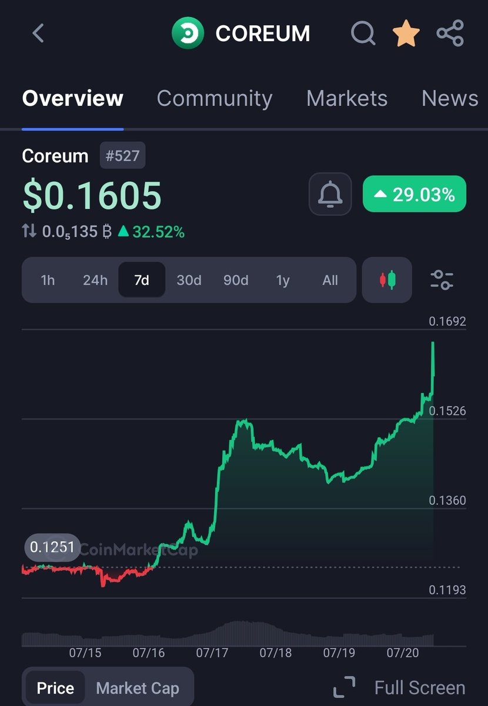Switch chart to Price mode
The height and width of the screenshot is (706, 488).
click(x=56, y=688)
